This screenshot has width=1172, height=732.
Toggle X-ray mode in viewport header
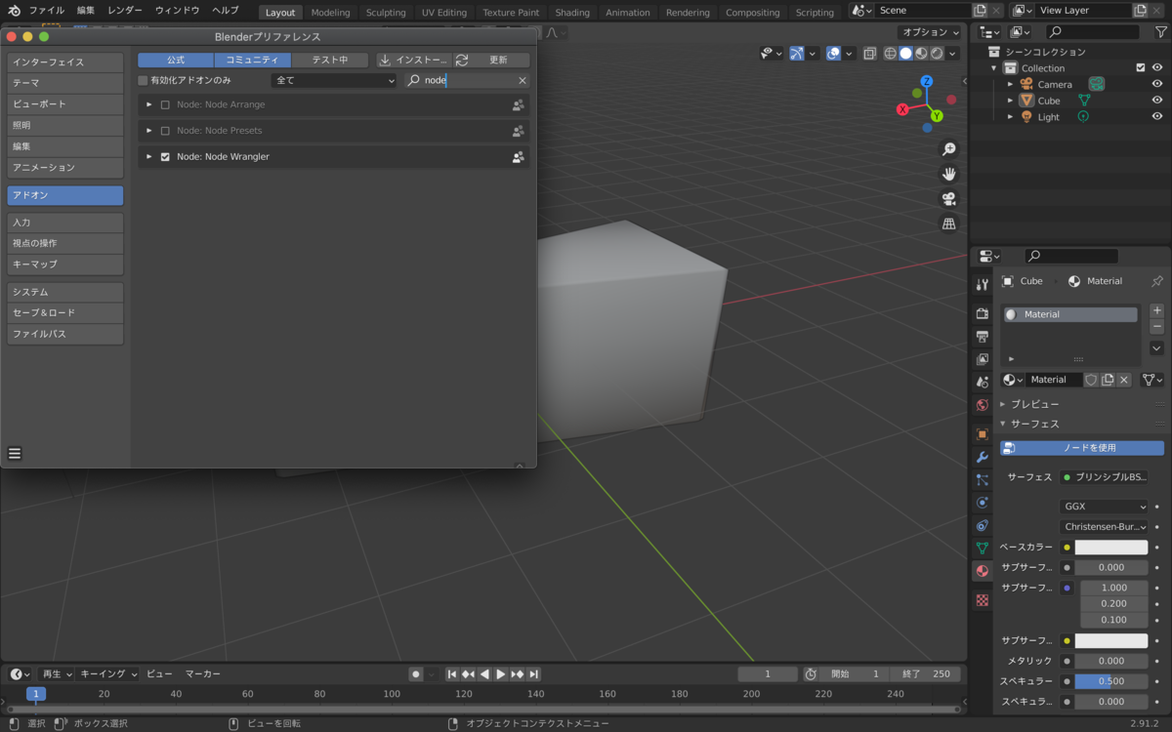[868, 54]
